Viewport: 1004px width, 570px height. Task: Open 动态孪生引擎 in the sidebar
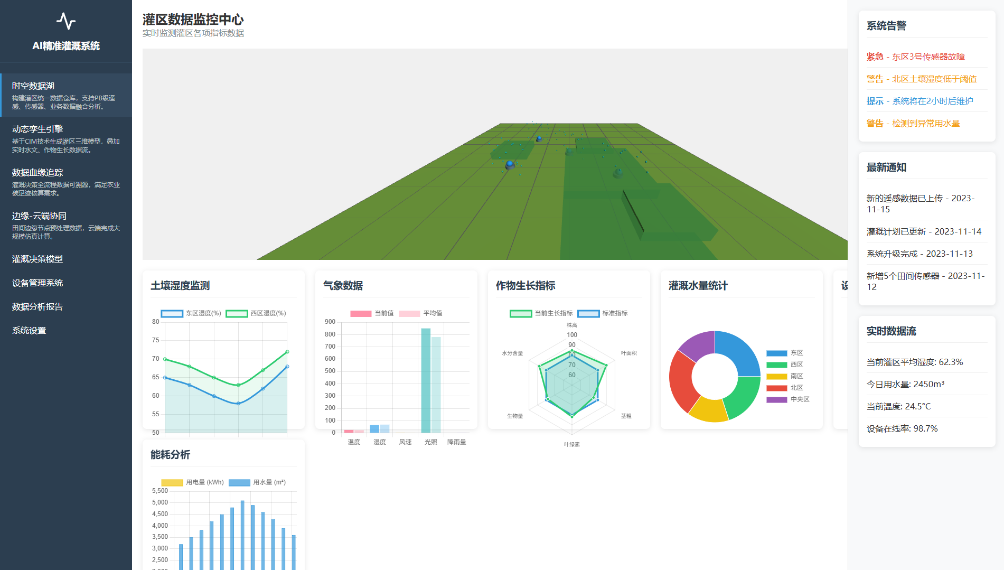[66, 138]
